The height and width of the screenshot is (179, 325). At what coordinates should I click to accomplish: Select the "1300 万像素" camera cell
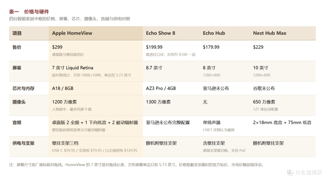pyautogui.click(x=158, y=102)
